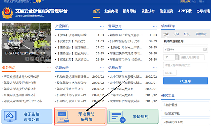Open the 业务办理 nav menu
The width and height of the screenshot is (211, 129).
pos(111,11)
